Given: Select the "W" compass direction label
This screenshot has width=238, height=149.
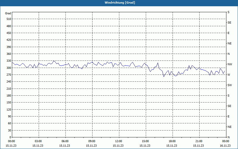Looking at the screenshot, I should pyautogui.click(x=229, y=75).
